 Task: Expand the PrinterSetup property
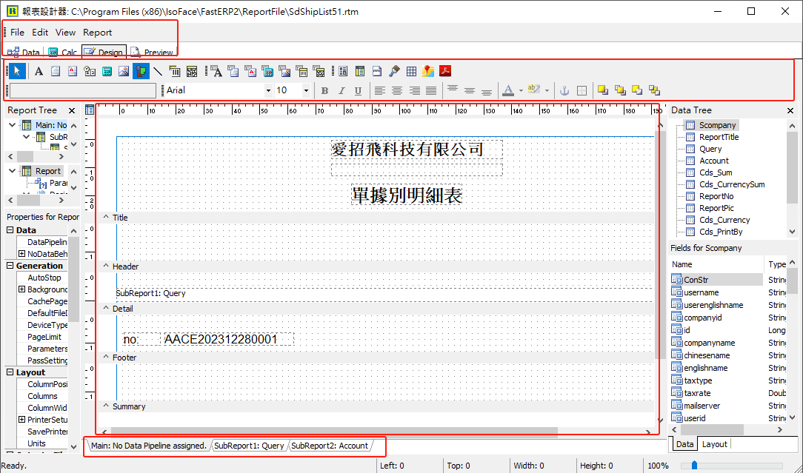pyautogui.click(x=22, y=420)
